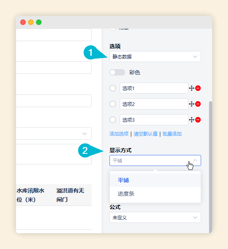The height and width of the screenshot is (249, 228).
Task: Click the 清空默认值 link
Action: tap(145, 134)
